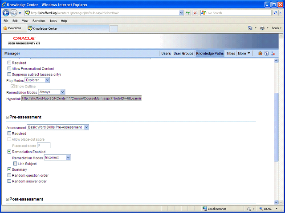
Task: Open the Help menu
Action: point(64,21)
